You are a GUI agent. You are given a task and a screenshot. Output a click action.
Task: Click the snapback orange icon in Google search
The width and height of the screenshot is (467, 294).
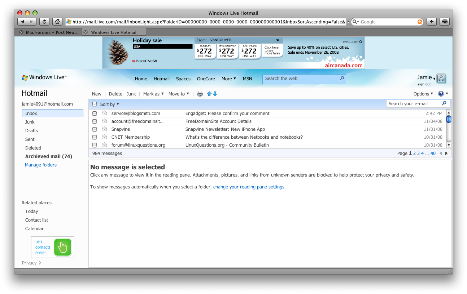420,22
